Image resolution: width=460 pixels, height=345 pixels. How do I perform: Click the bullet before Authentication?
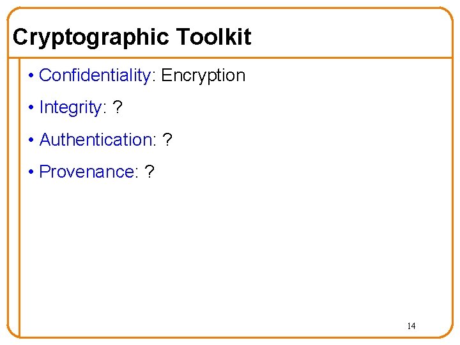coord(31,140)
